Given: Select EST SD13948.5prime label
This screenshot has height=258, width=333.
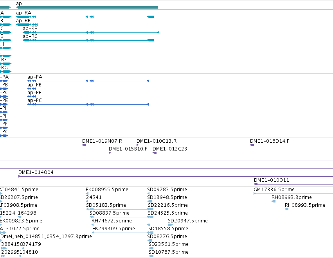Looking at the screenshot, I should [x=167, y=197].
